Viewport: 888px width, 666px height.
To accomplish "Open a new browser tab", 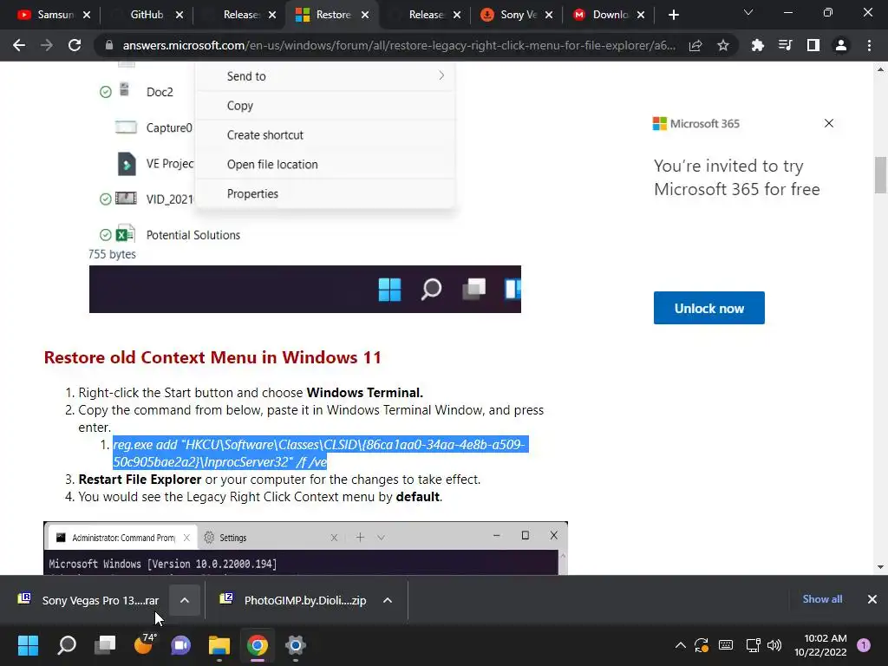I will coord(673,15).
